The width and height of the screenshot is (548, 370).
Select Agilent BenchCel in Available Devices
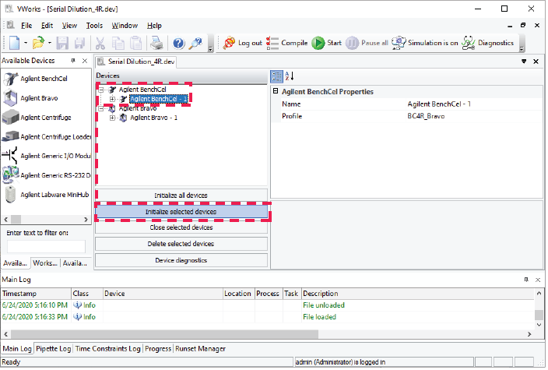[x=36, y=79]
